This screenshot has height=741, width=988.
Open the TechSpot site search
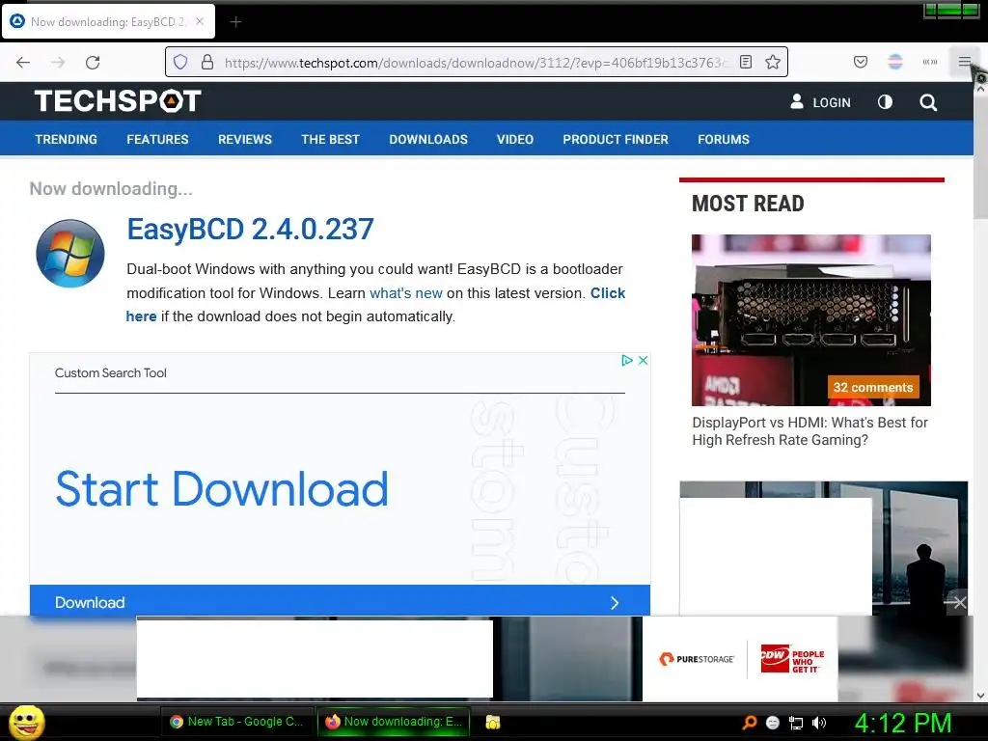tap(928, 102)
